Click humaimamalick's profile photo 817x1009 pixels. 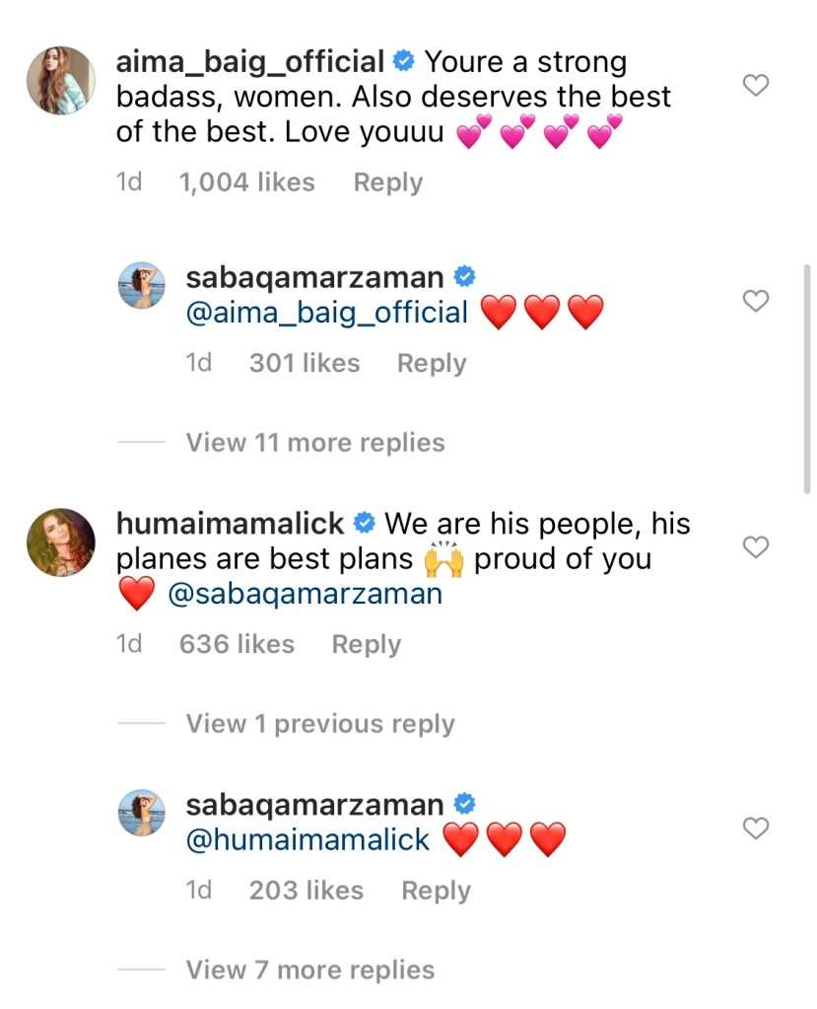point(60,541)
